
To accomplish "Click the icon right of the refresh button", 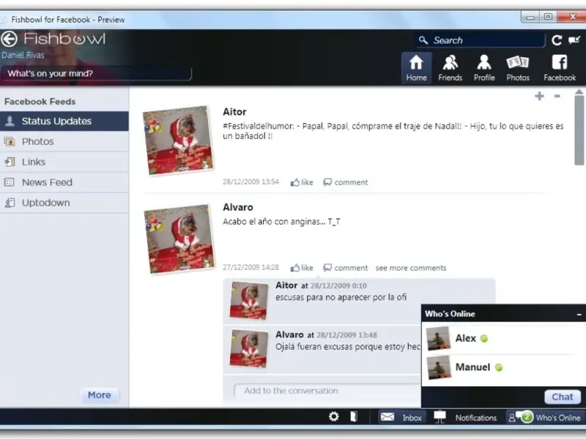I will pyautogui.click(x=574, y=40).
